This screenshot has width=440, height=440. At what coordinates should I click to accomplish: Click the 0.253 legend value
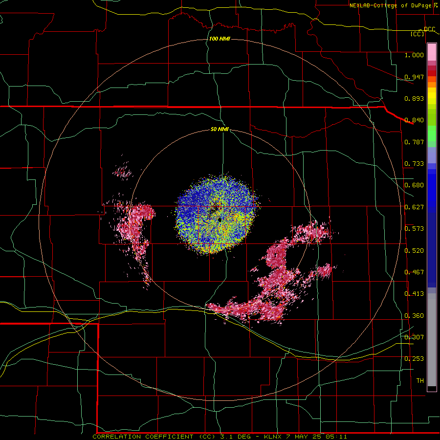pyautogui.click(x=414, y=359)
